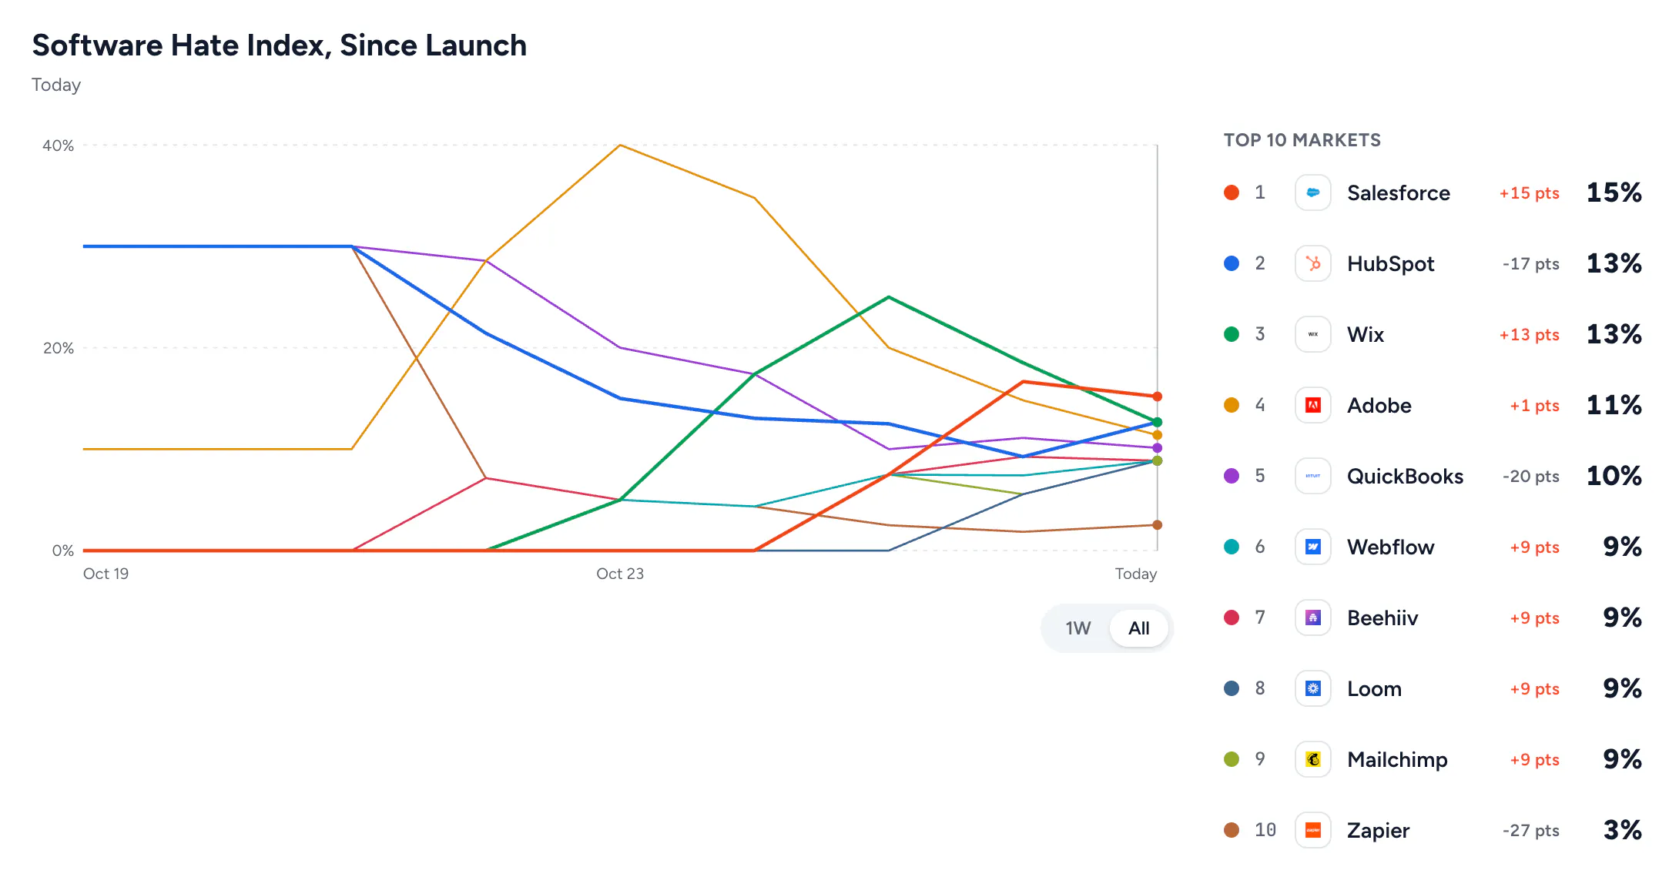Click the 'Oct 23' axis label
1679x887 pixels.
coord(619,574)
